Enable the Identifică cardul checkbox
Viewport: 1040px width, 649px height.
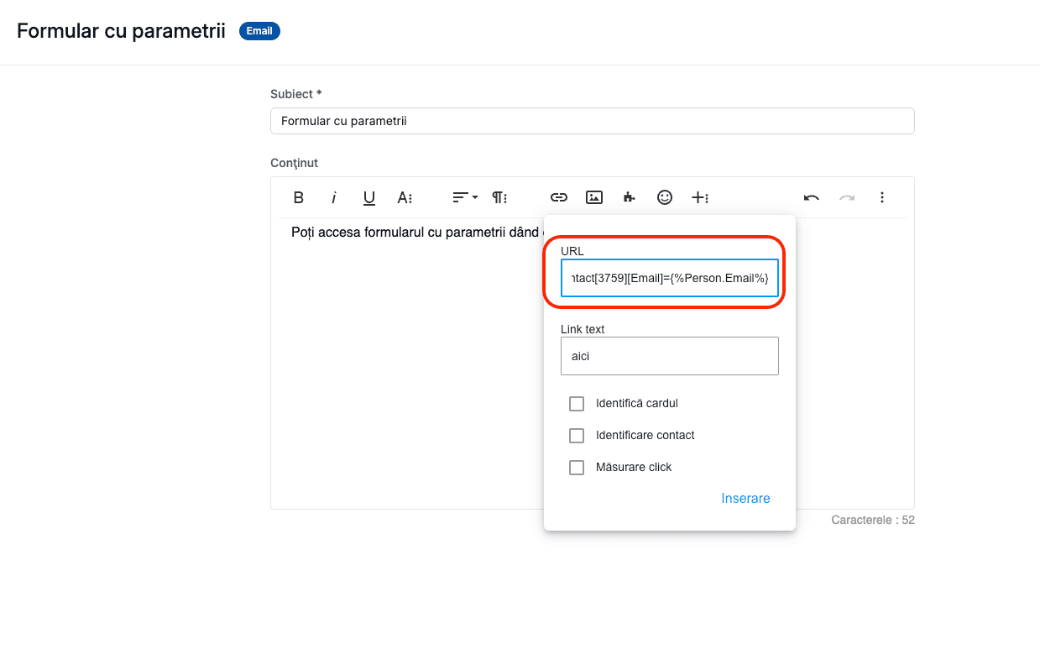click(577, 404)
